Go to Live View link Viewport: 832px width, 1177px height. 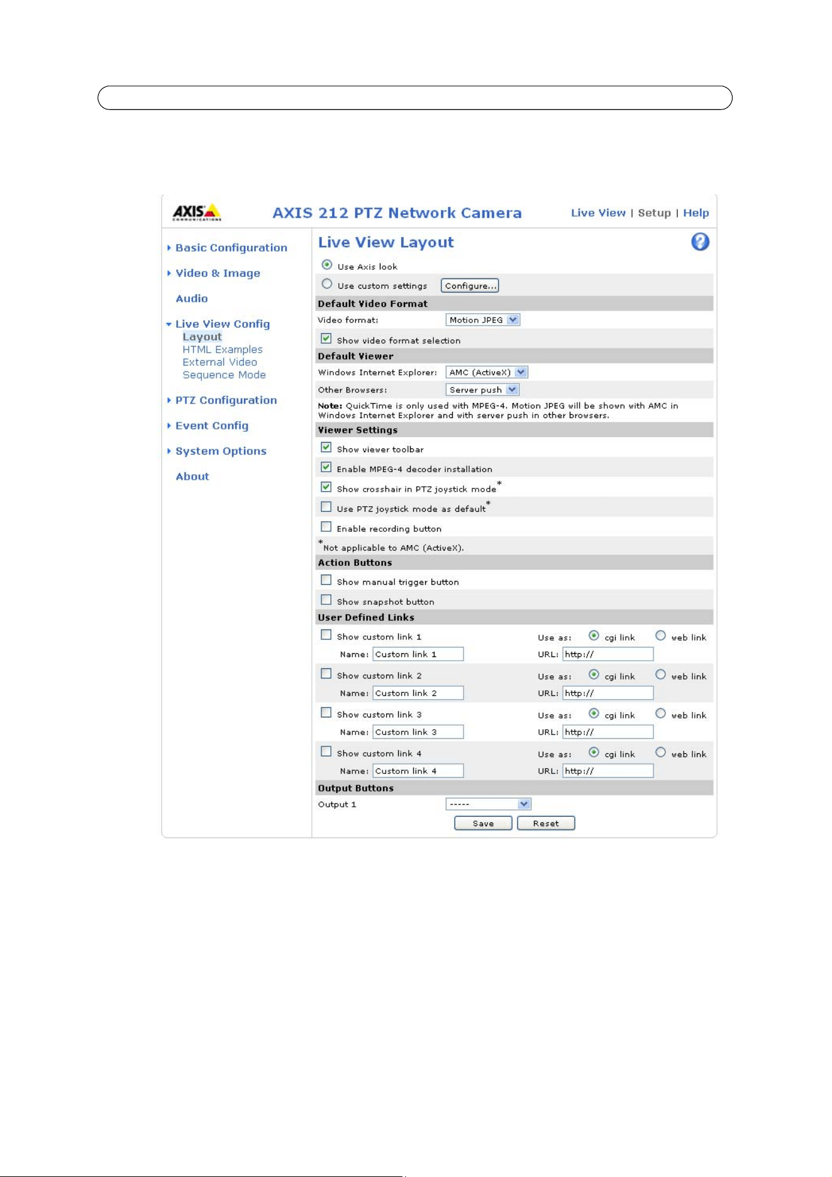click(x=598, y=213)
